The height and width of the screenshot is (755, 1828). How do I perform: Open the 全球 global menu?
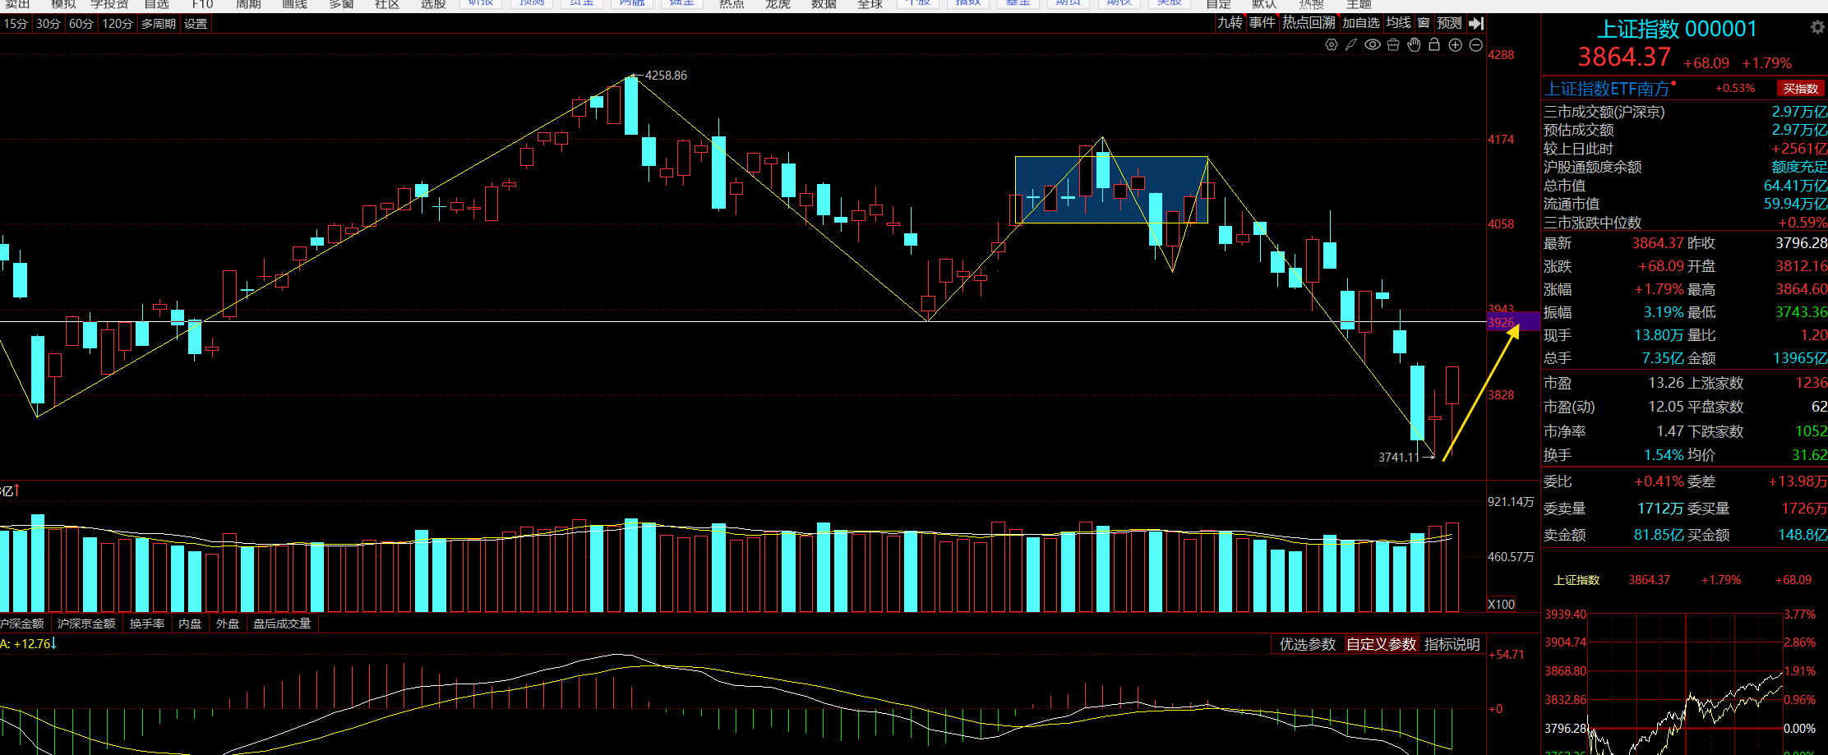click(870, 4)
